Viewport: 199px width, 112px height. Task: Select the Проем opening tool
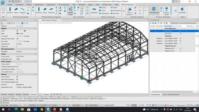[114, 7]
